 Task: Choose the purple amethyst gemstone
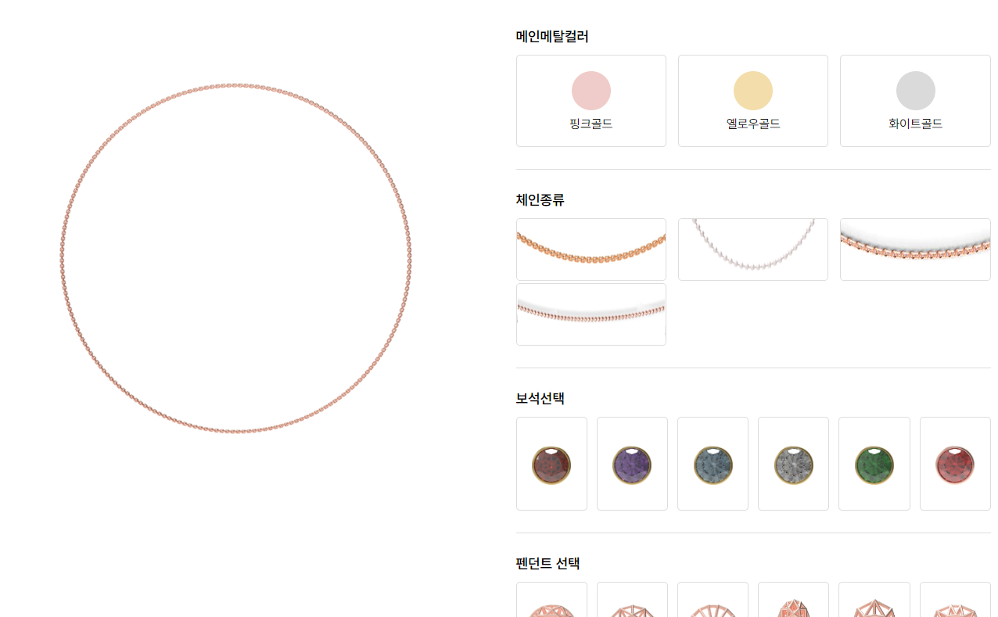(632, 464)
